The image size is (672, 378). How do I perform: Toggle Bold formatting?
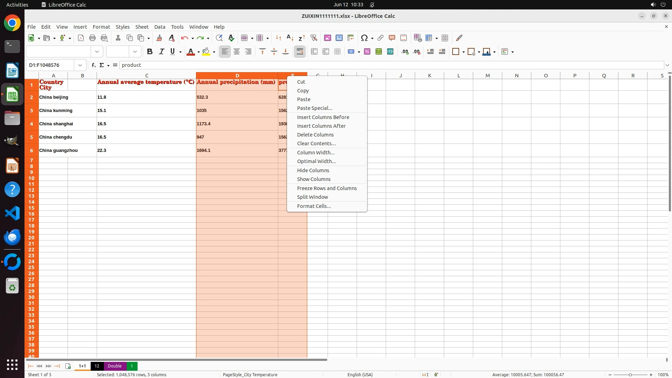[150, 52]
